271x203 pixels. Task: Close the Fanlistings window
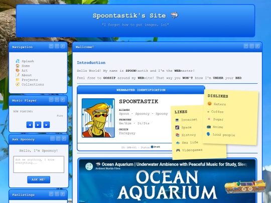[x=63, y=194]
